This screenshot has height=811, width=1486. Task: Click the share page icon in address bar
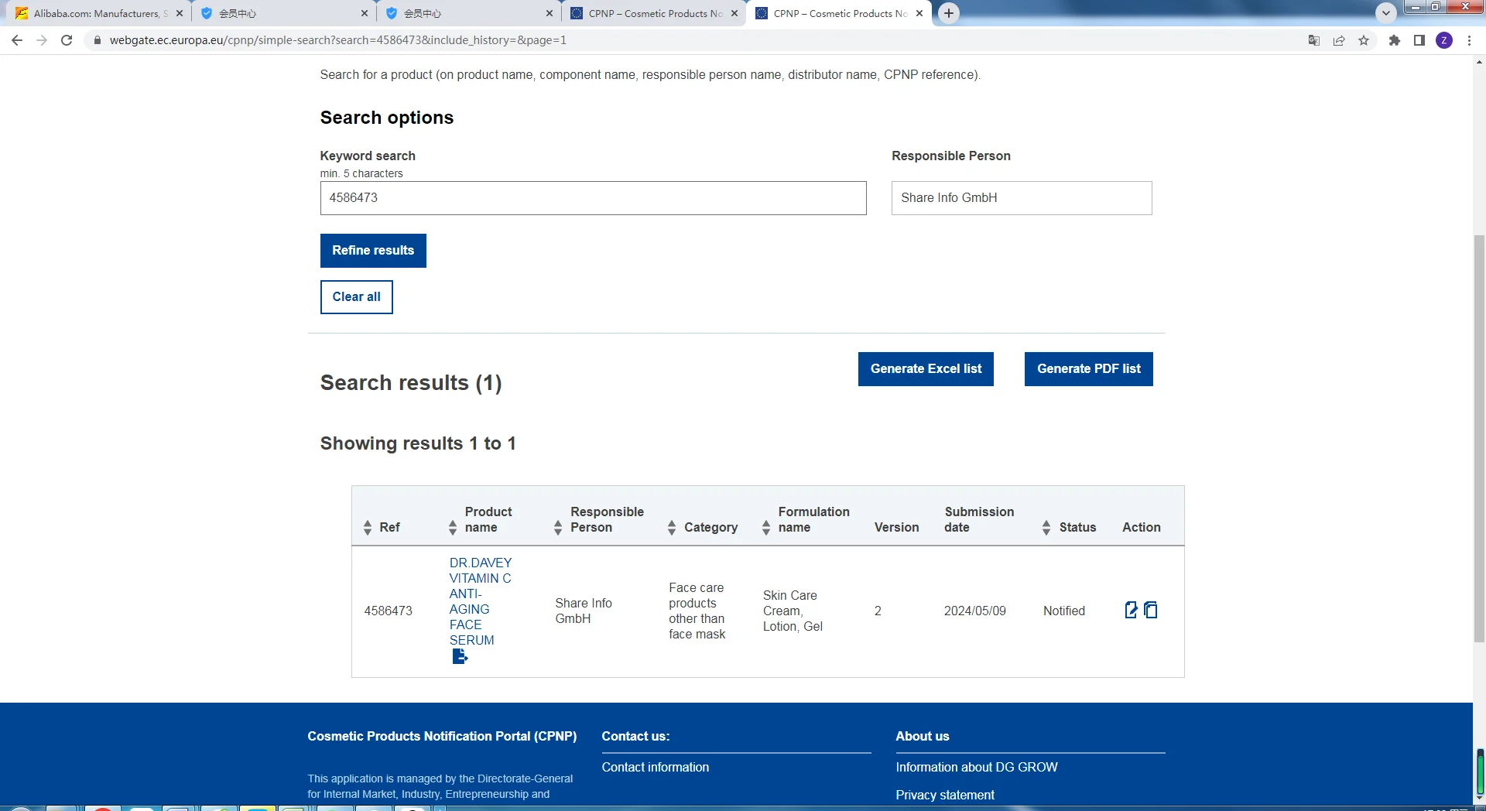1339,40
